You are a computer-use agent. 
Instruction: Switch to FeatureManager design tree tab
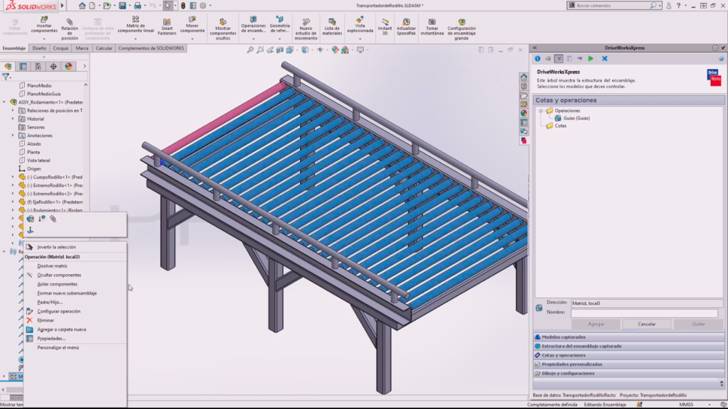(8, 66)
